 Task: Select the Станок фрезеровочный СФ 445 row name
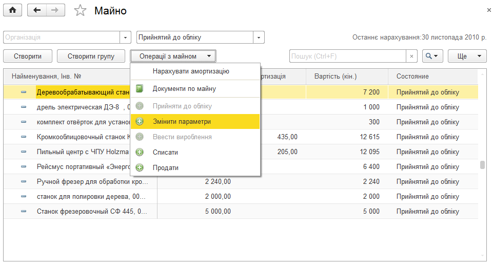click(x=92, y=211)
